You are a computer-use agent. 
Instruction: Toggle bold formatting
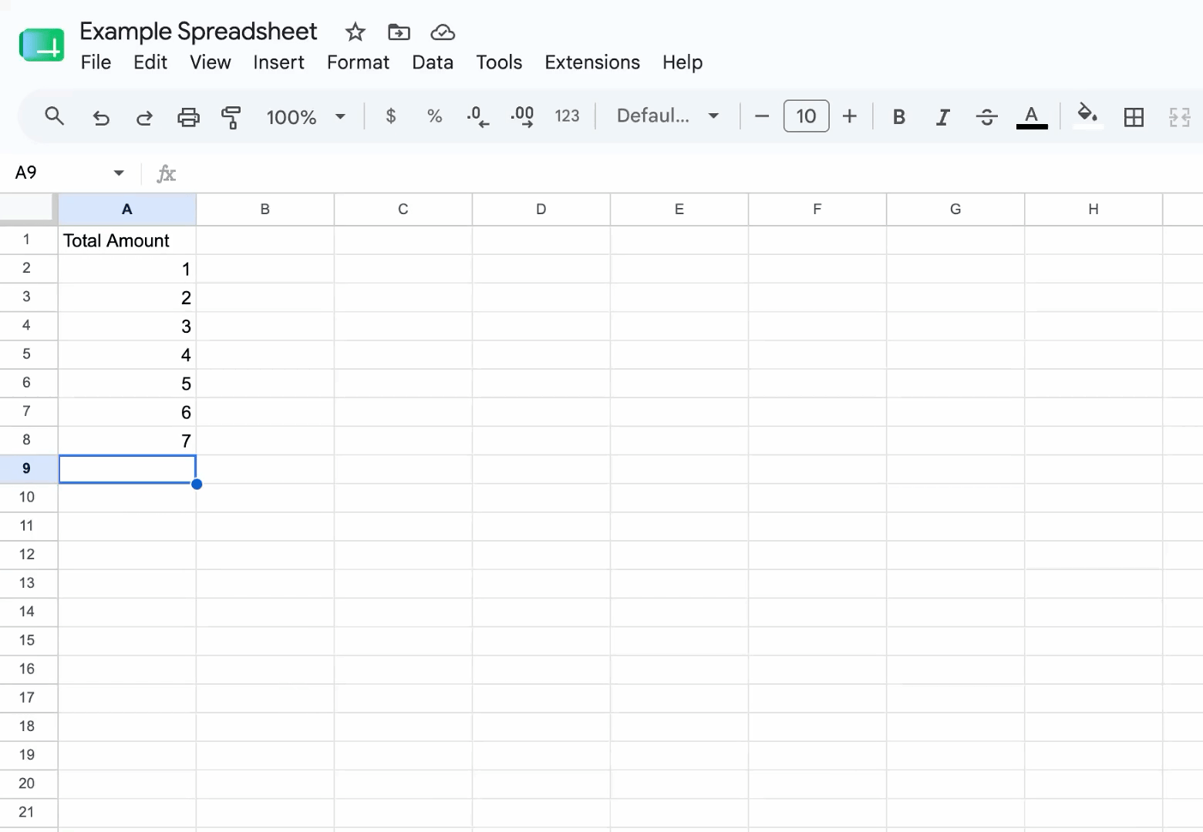[x=898, y=117]
